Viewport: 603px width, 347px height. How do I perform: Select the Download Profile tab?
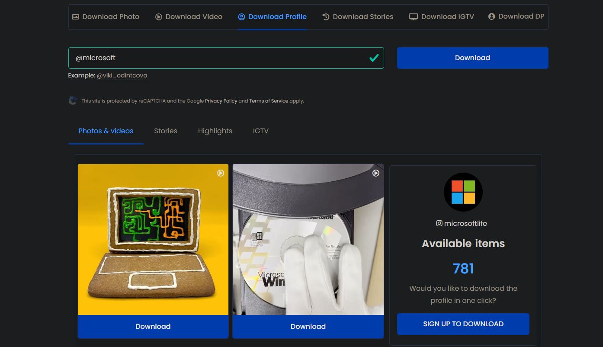272,17
